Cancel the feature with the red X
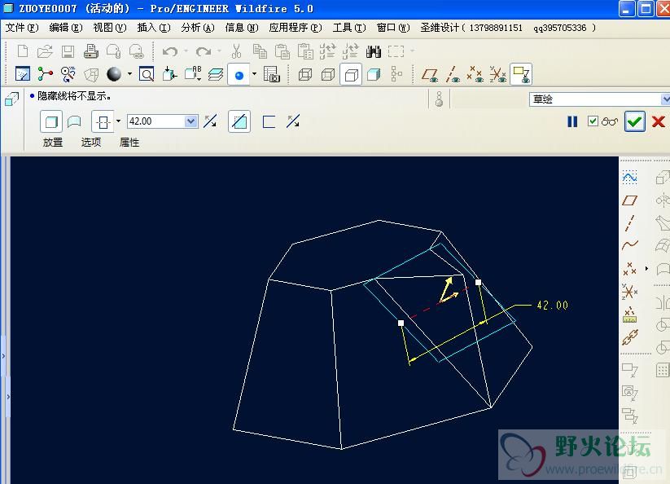670x484 pixels. click(659, 121)
